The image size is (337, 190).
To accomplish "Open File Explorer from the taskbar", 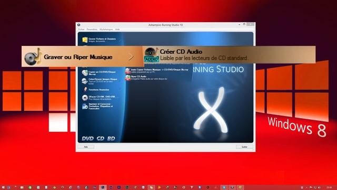I will [22, 188].
